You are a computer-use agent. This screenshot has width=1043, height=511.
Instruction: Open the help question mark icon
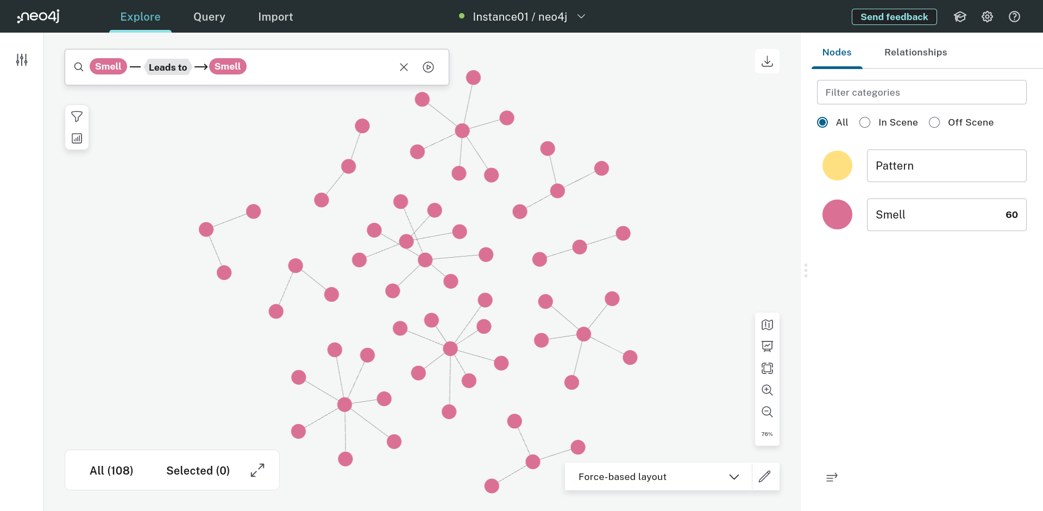point(1014,17)
